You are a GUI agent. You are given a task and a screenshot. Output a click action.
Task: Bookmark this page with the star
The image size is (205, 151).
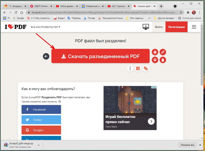[181, 13]
